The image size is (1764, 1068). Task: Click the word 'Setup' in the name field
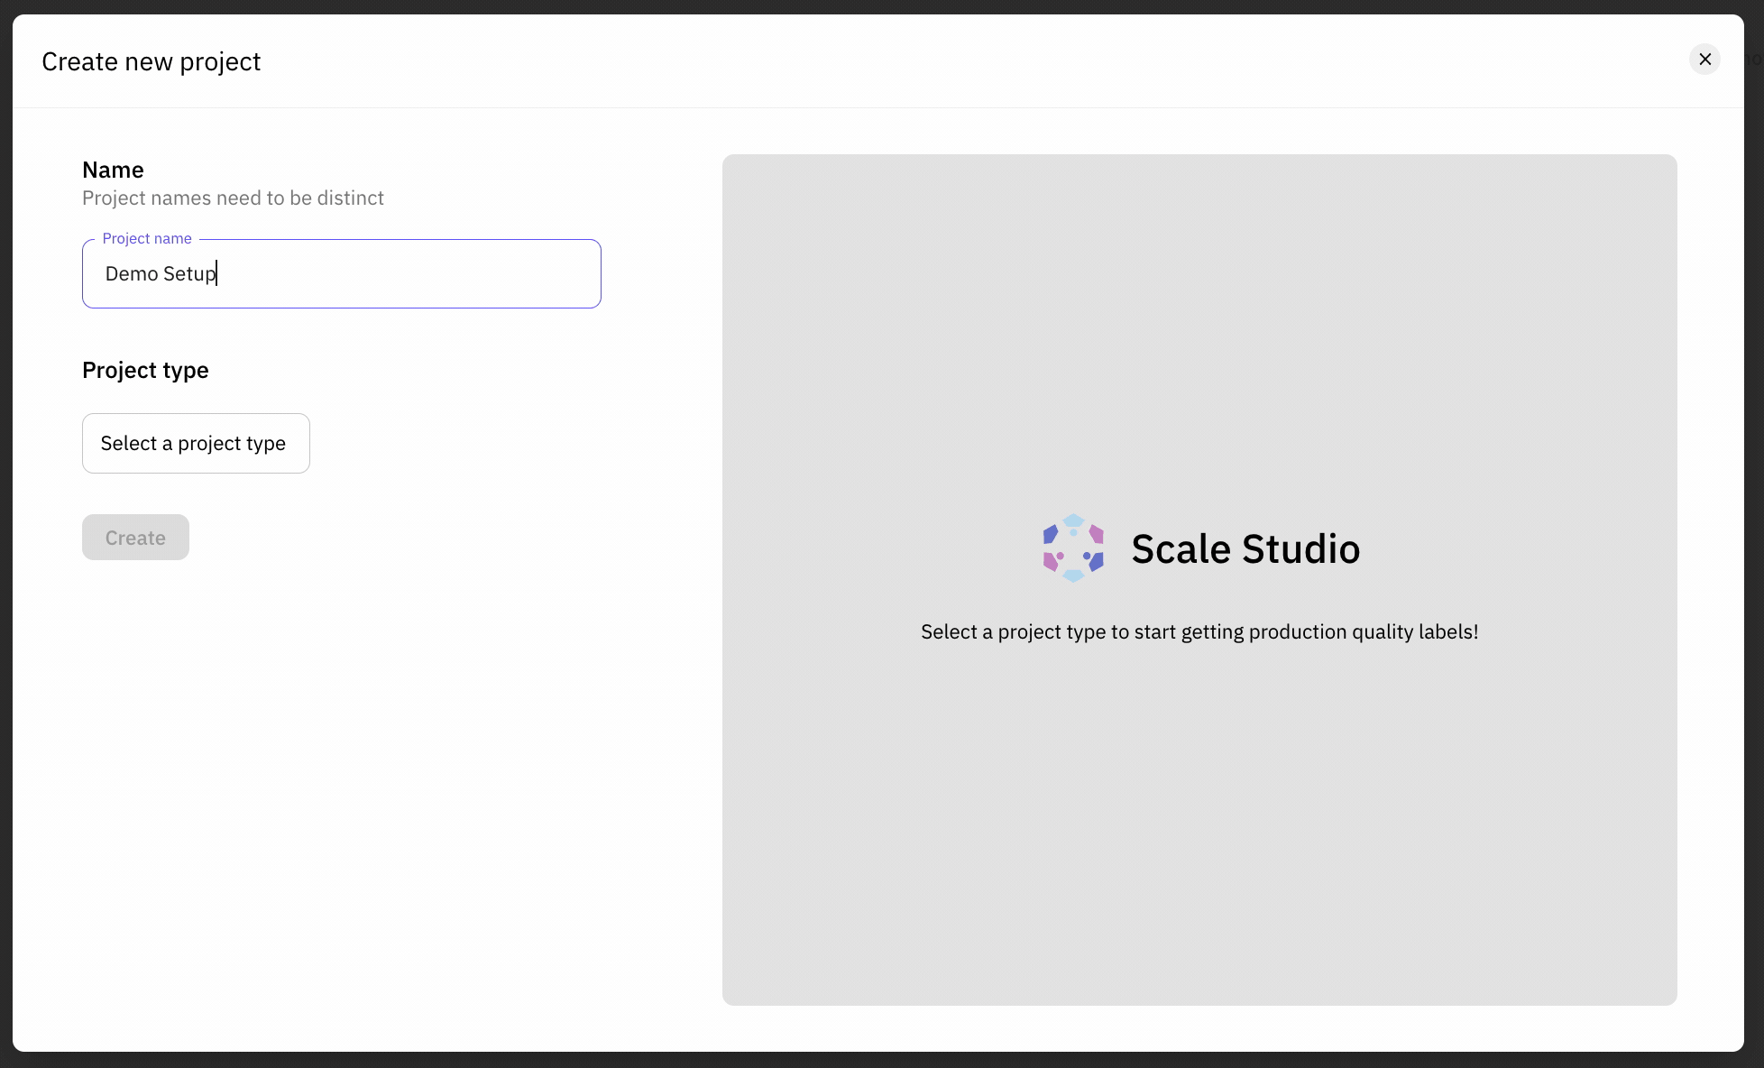click(x=189, y=274)
